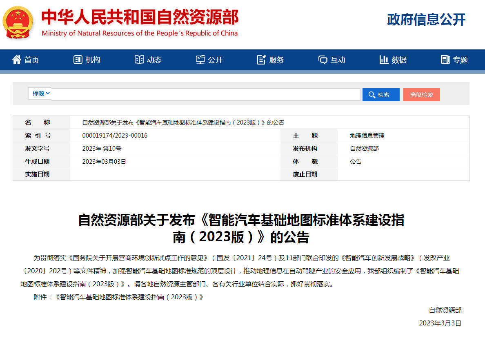Select the 公开 navigation item
The width and height of the screenshot is (485, 345).
pyautogui.click(x=209, y=60)
